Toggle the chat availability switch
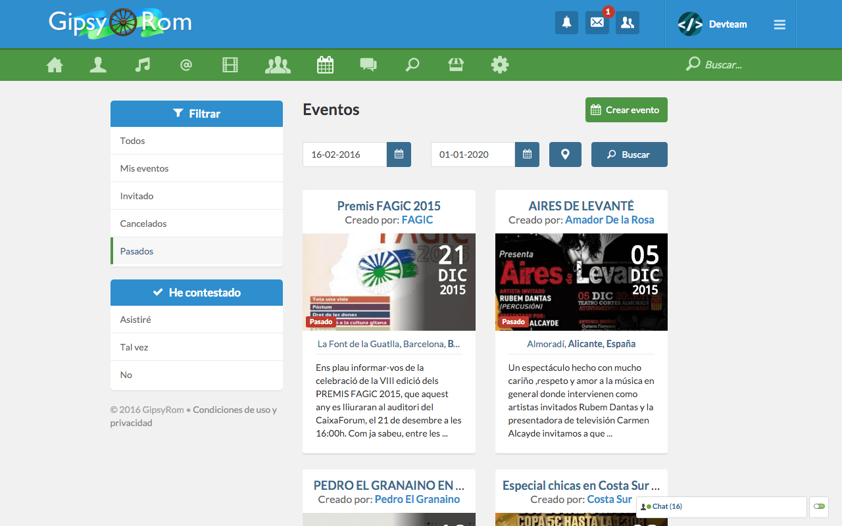The height and width of the screenshot is (526, 842). pos(818,507)
